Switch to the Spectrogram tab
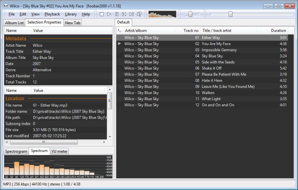Image resolution: width=298 pixels, height=190 pixels. pyautogui.click(x=16, y=151)
